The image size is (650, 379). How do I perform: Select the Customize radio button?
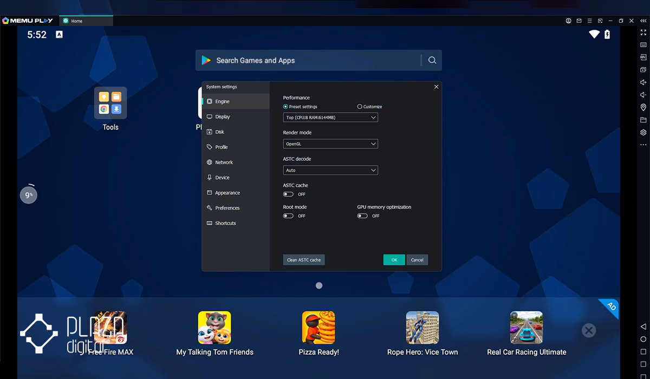(x=360, y=107)
